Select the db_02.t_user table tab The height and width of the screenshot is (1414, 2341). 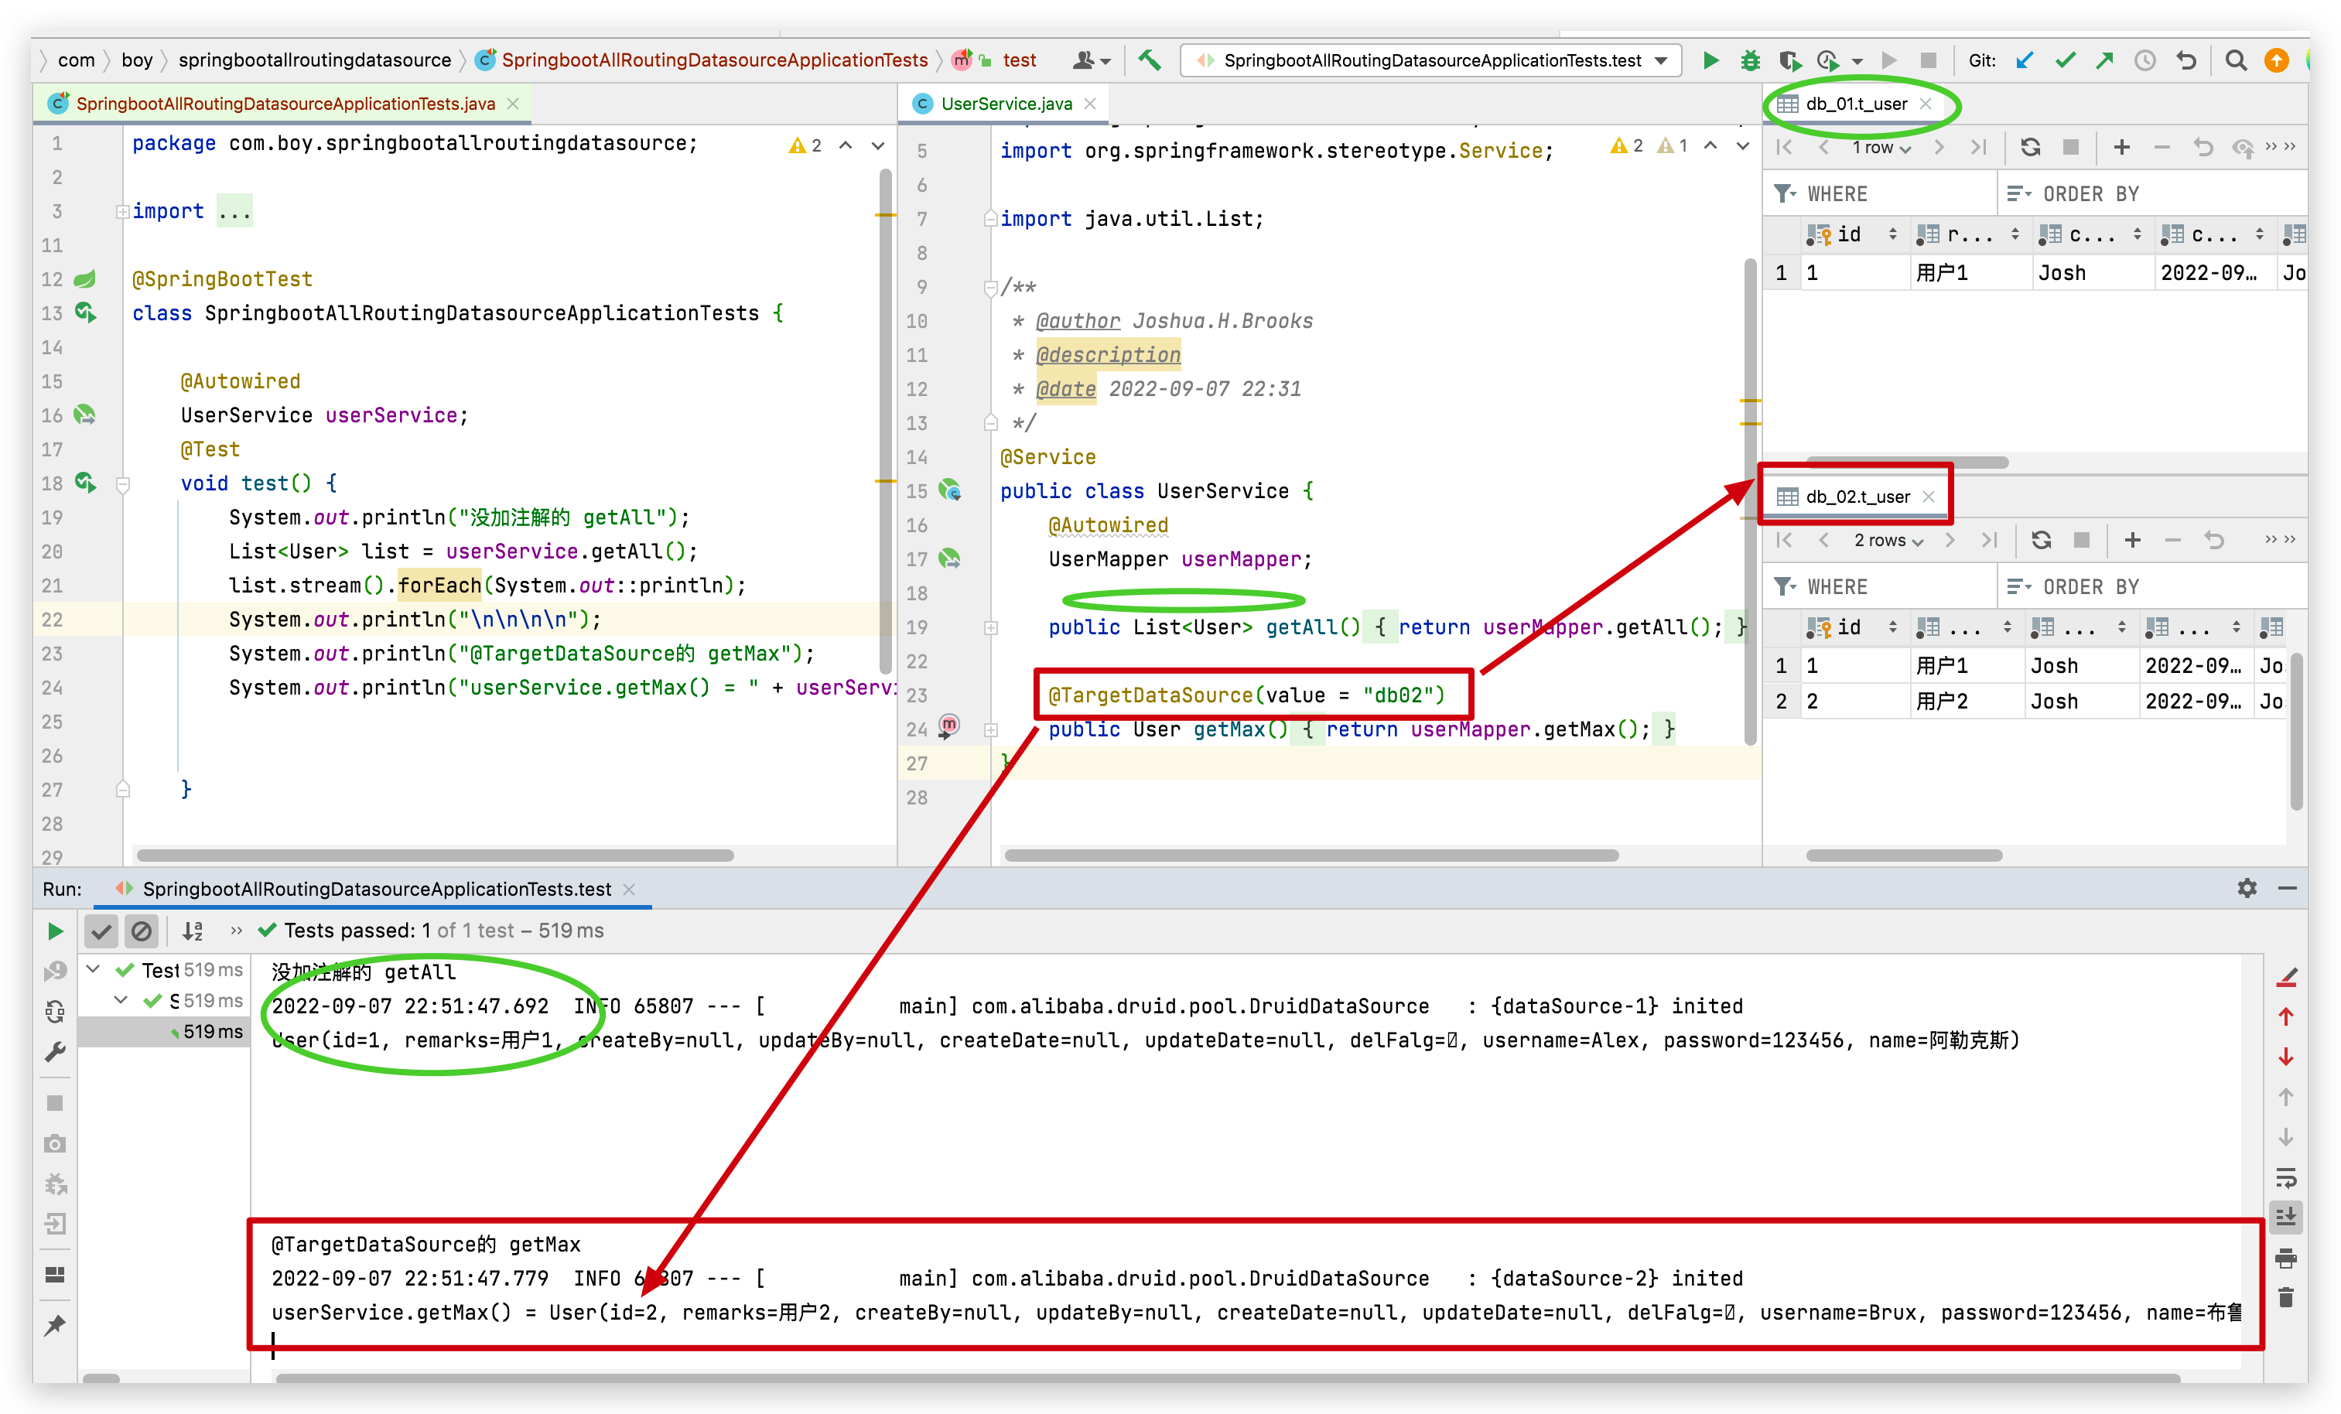1857,496
